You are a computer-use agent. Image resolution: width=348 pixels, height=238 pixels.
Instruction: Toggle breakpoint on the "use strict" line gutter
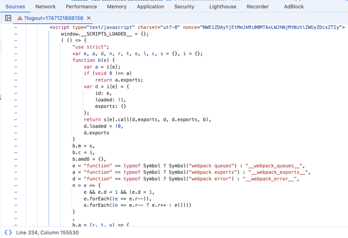click(x=16, y=47)
